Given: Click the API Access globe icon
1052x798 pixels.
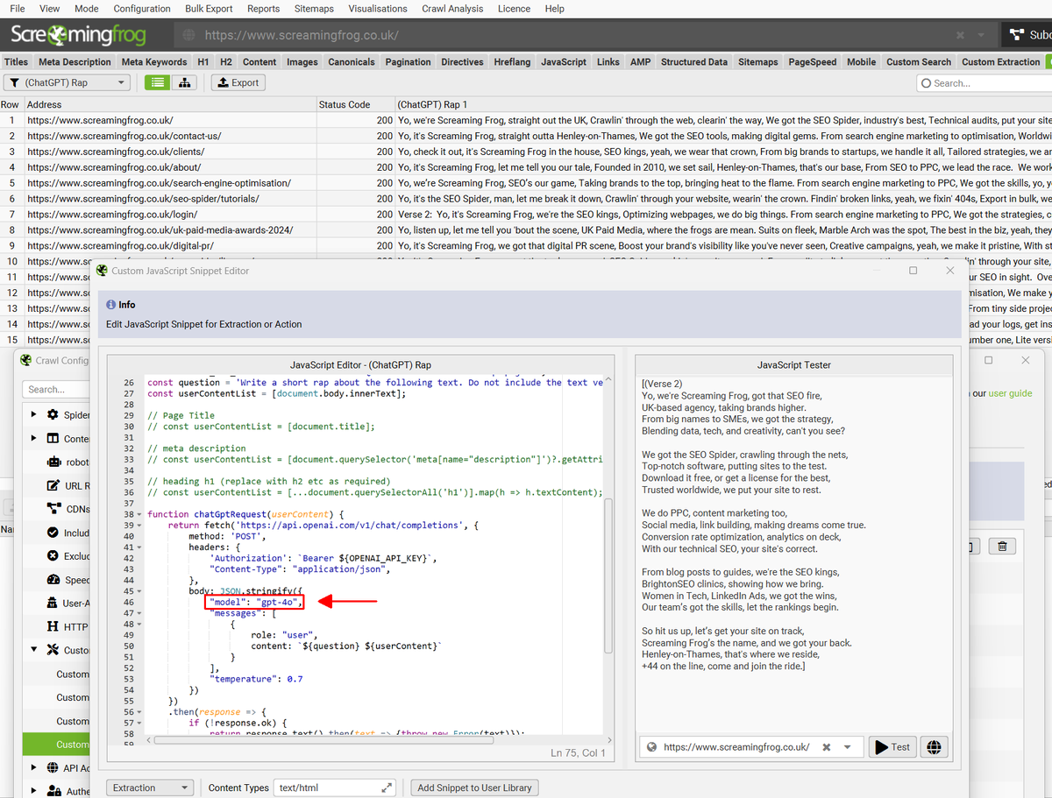Looking at the screenshot, I should tap(53, 767).
